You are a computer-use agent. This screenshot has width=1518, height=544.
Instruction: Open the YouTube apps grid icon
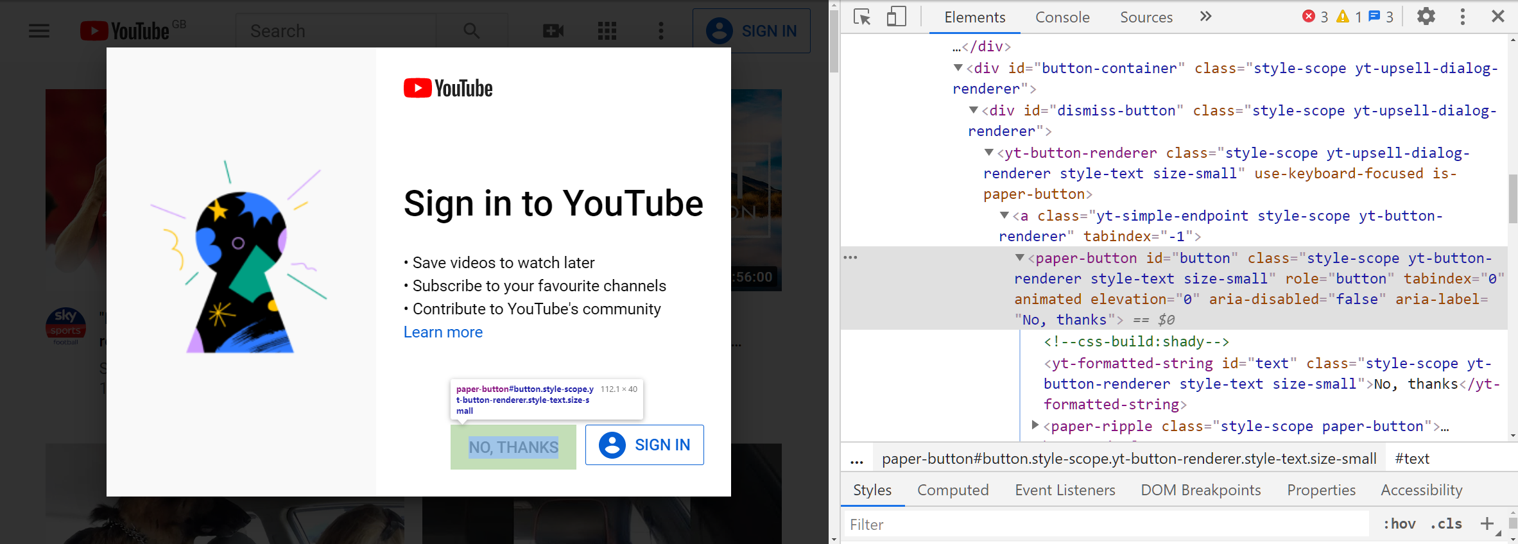[x=607, y=31]
